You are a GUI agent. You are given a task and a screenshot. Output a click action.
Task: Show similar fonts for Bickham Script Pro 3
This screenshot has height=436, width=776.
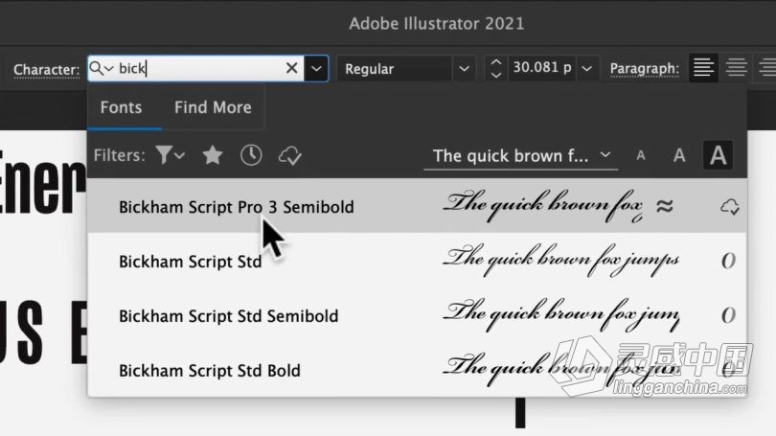click(x=664, y=205)
